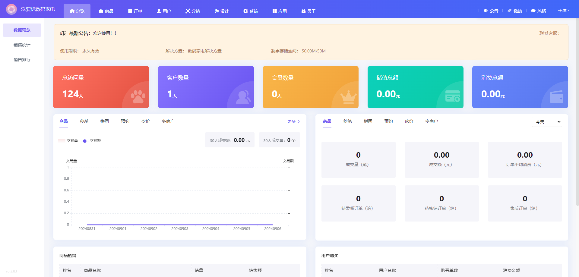Screen dimensions: 579x277
Task: Open 销售统计 in the sidebar
Action: pos(22,45)
